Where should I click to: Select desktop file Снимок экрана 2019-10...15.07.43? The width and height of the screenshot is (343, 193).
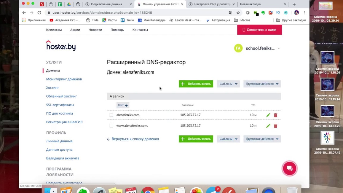(327, 143)
